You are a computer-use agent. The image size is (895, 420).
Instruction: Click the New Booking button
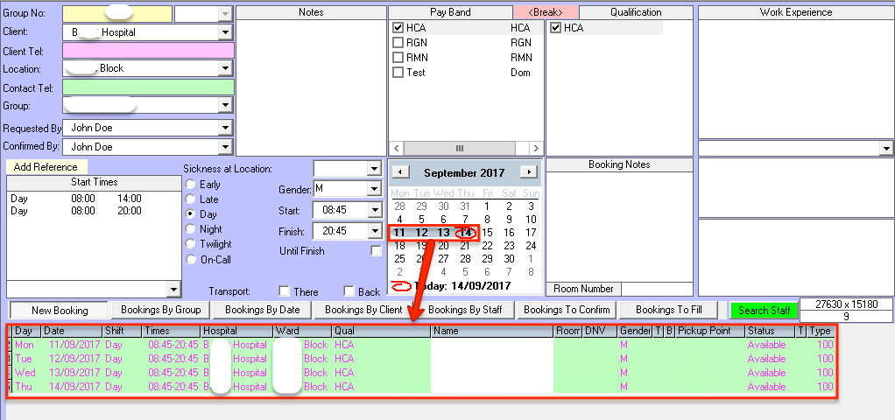pyautogui.click(x=59, y=310)
